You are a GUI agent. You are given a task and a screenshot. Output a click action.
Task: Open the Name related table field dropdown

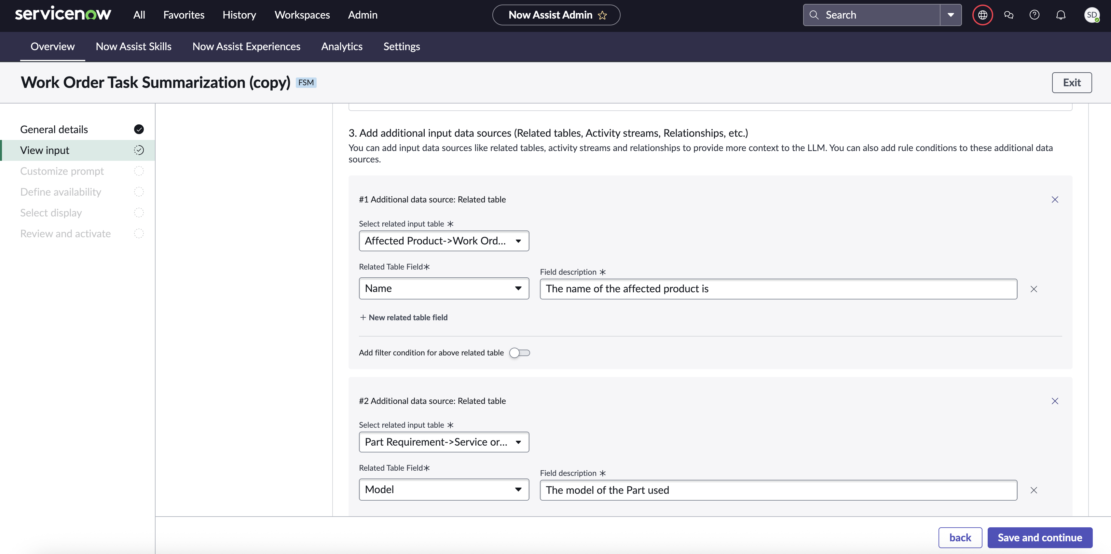click(x=444, y=288)
